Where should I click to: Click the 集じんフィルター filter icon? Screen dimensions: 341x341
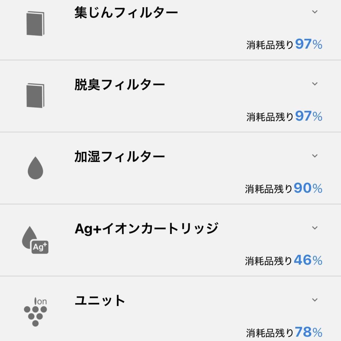click(x=35, y=24)
